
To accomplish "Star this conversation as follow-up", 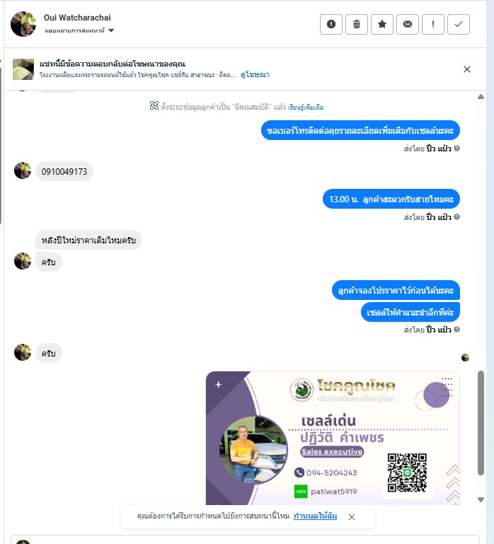I will (382, 24).
